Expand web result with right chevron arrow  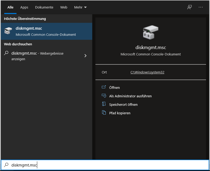(x=85, y=56)
